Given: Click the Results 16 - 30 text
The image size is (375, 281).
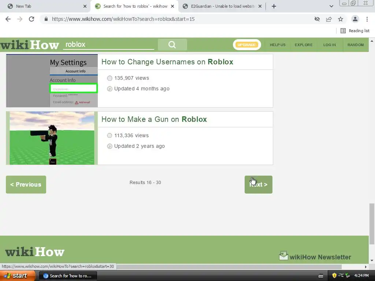Looking at the screenshot, I should (x=145, y=183).
